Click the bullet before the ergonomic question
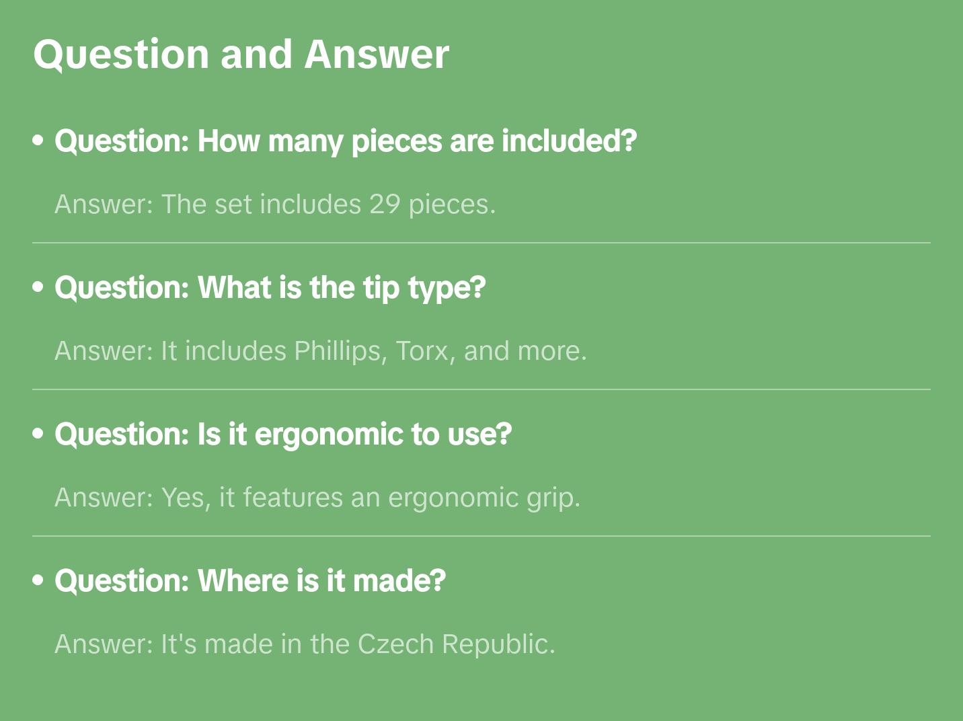 [x=38, y=434]
